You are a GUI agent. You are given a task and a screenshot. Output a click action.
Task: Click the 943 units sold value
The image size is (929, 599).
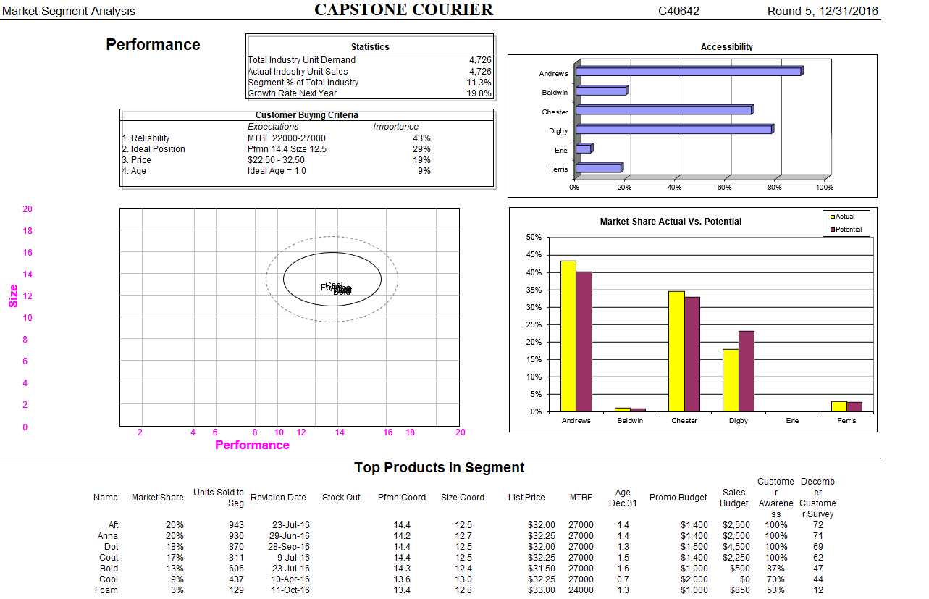236,525
